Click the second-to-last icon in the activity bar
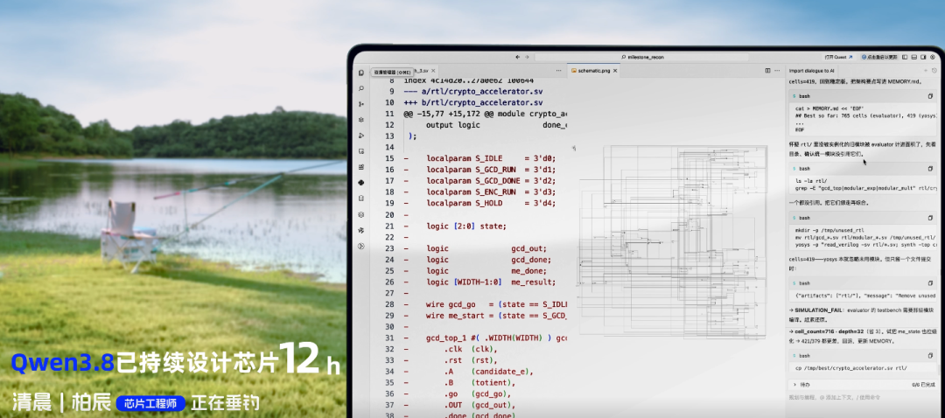Viewport: 945px width, 418px height. point(361,229)
